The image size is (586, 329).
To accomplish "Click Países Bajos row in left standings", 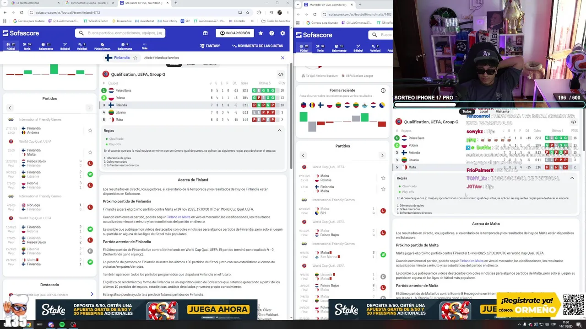I will click(193, 90).
